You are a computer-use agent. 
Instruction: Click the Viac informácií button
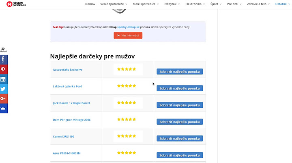pyautogui.click(x=128, y=36)
